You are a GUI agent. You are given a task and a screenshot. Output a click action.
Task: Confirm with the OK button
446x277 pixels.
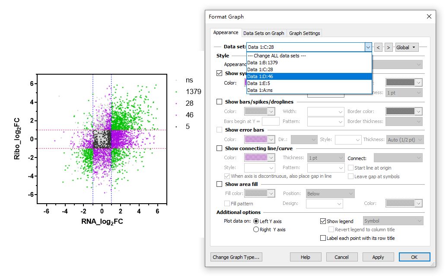(414, 257)
